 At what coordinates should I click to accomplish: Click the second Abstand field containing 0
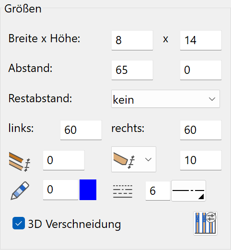click(x=201, y=70)
